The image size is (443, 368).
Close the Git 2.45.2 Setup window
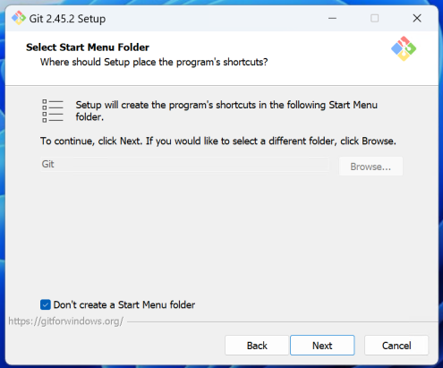coord(417,18)
